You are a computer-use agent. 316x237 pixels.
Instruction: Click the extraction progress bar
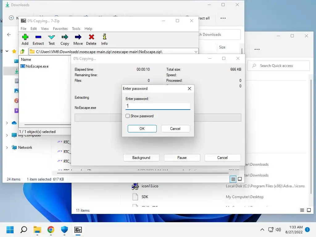158,118
